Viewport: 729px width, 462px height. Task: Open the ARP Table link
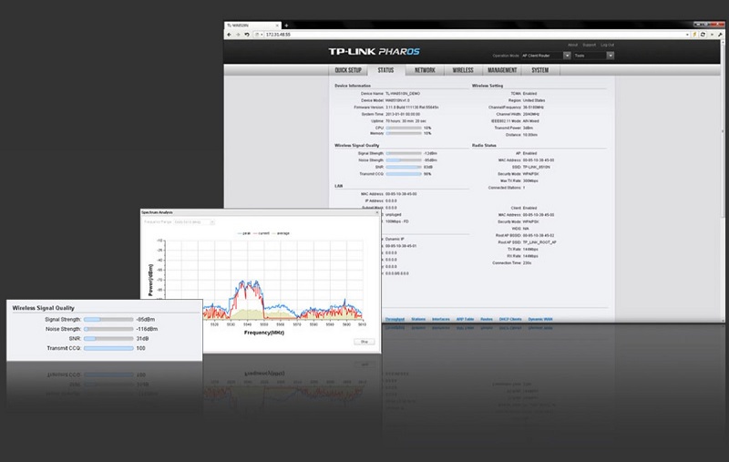465,319
